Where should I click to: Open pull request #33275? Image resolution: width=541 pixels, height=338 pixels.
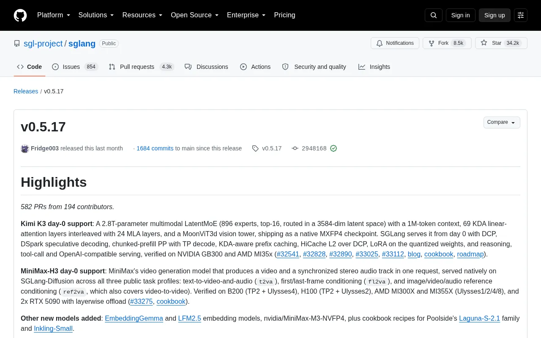142,301
